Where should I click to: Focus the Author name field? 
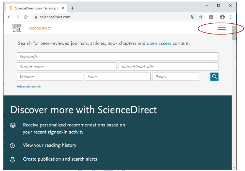tap(67, 67)
